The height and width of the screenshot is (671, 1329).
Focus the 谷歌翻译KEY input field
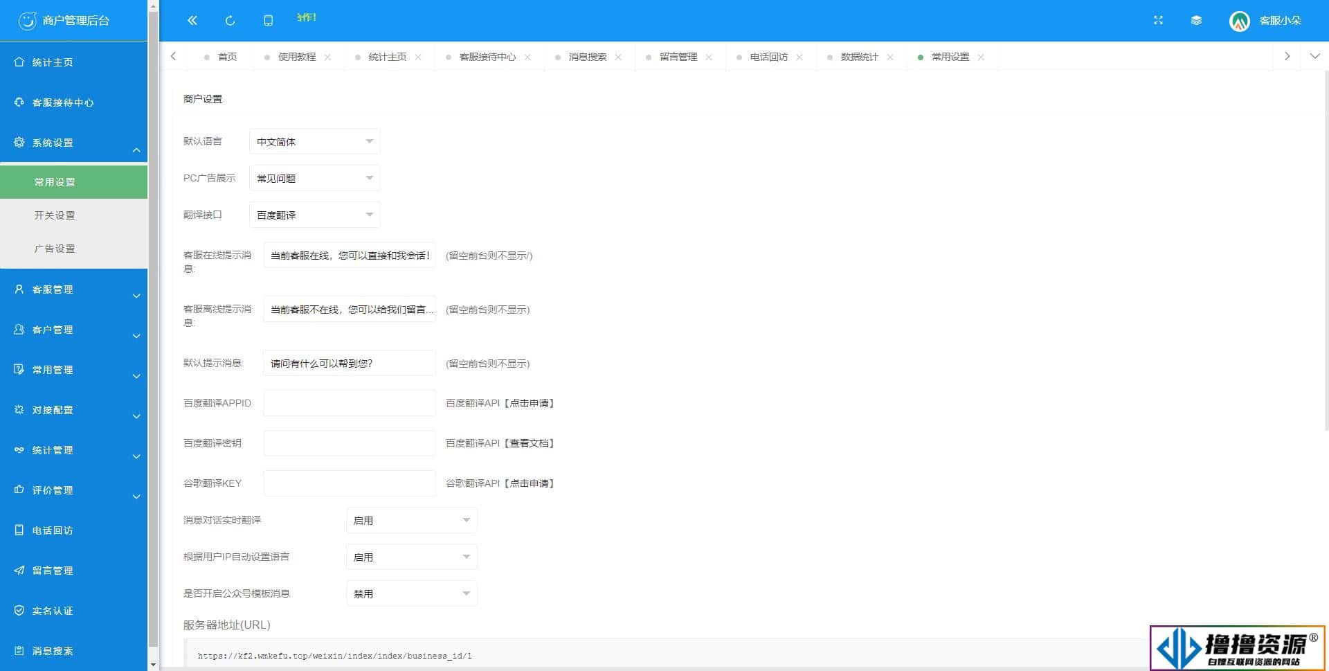[349, 483]
